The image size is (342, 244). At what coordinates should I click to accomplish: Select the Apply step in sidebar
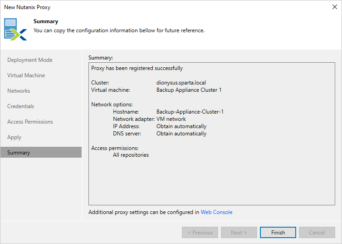coord(15,137)
